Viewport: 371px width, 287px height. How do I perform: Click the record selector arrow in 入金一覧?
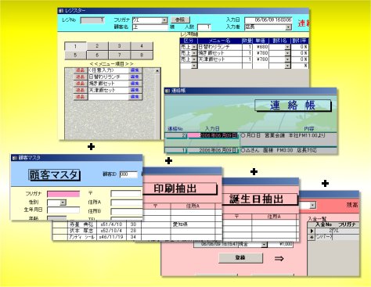(312, 231)
